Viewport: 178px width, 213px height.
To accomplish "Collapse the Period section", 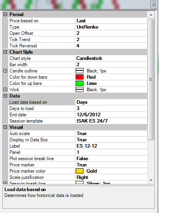I will (5, 14).
